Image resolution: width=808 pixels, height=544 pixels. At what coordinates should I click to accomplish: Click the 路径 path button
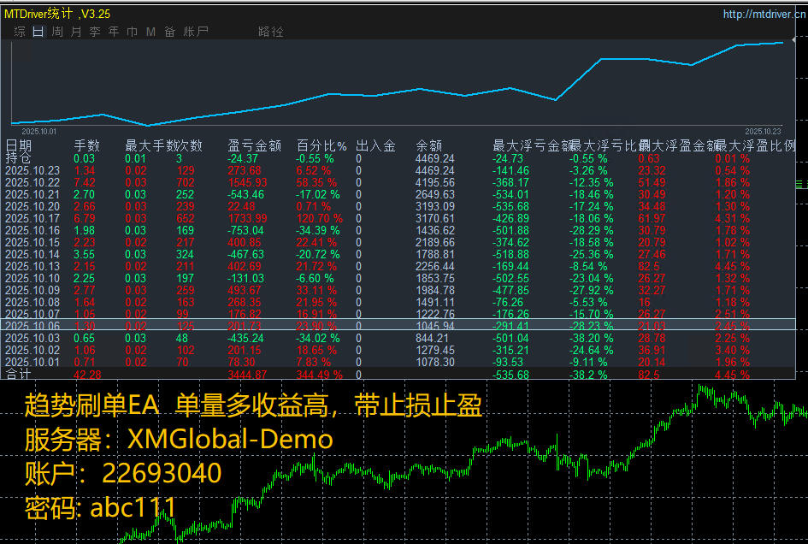270,32
